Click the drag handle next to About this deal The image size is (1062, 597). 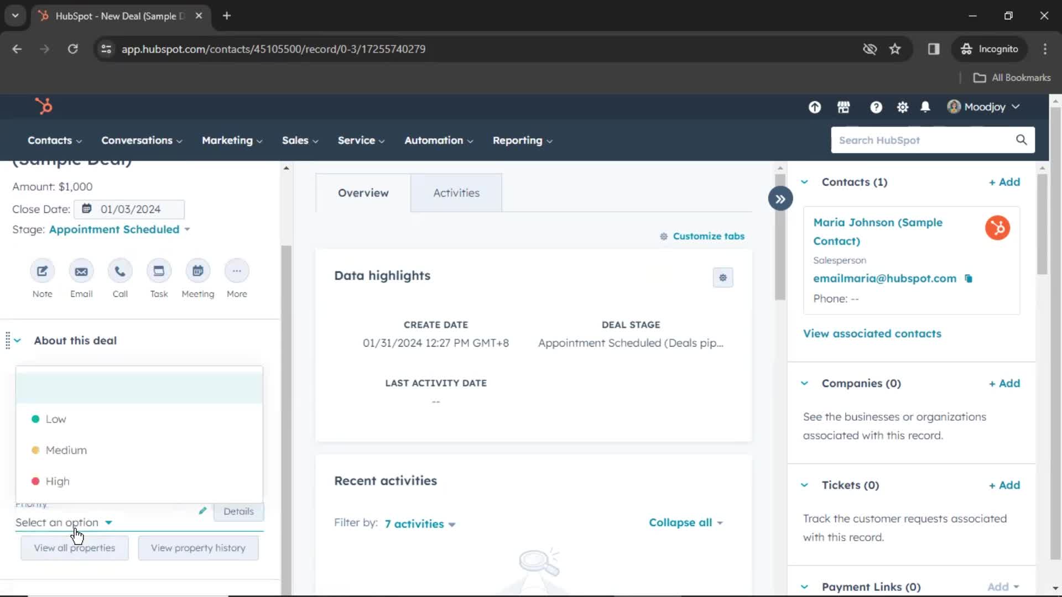[8, 341]
